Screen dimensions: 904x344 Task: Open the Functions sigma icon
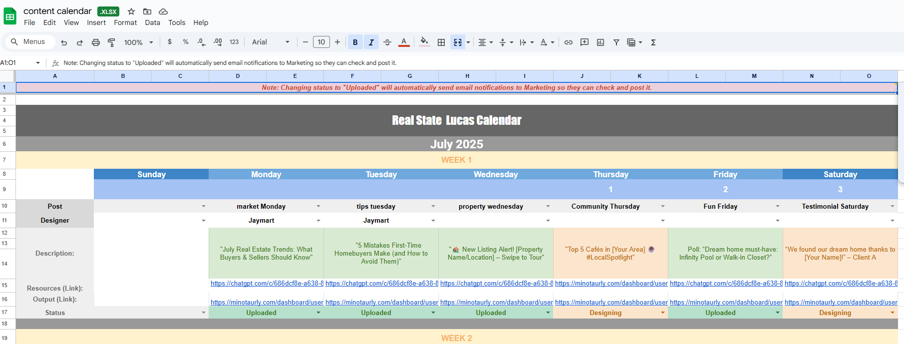coord(653,42)
